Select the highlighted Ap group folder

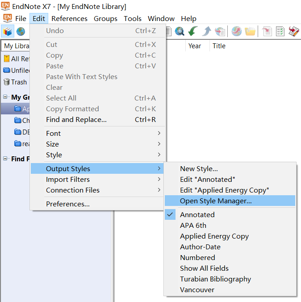tap(18, 109)
